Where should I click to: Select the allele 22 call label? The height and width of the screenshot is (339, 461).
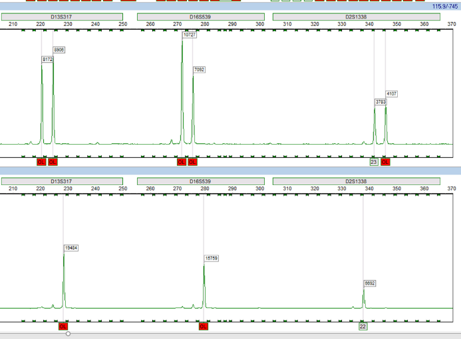(x=363, y=326)
